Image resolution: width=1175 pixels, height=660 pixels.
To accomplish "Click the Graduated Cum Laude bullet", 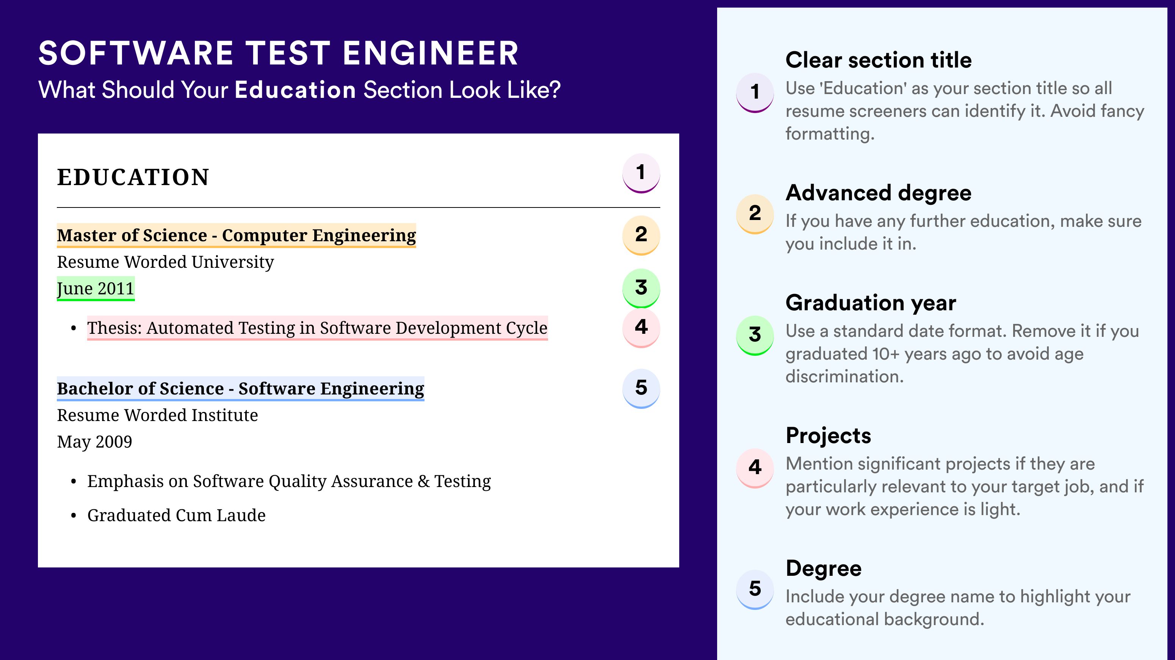I will point(176,515).
